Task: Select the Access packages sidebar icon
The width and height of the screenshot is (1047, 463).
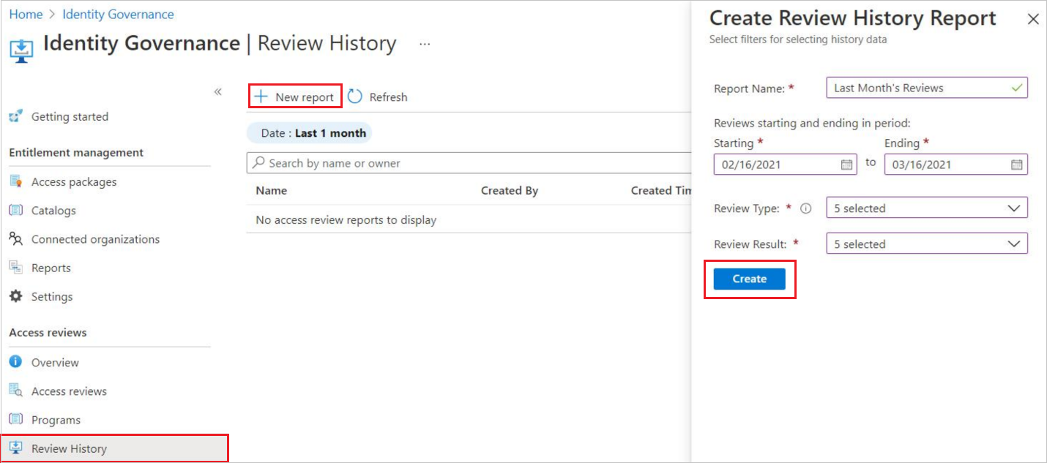Action: pyautogui.click(x=20, y=181)
